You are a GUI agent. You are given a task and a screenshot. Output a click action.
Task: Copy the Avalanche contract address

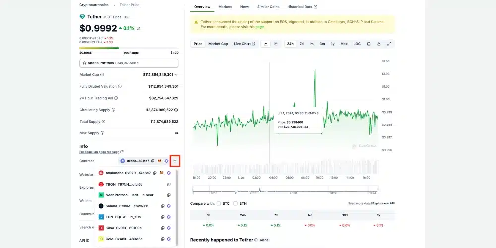click(x=155, y=173)
